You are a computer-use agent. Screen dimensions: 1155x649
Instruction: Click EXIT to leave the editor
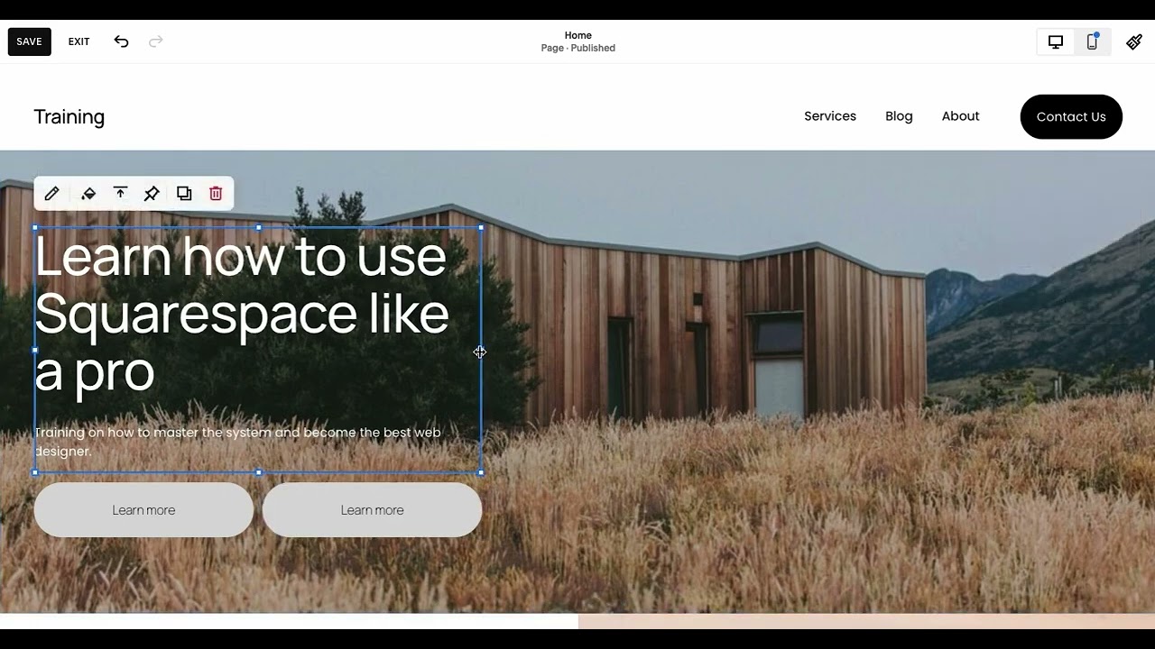tap(79, 41)
